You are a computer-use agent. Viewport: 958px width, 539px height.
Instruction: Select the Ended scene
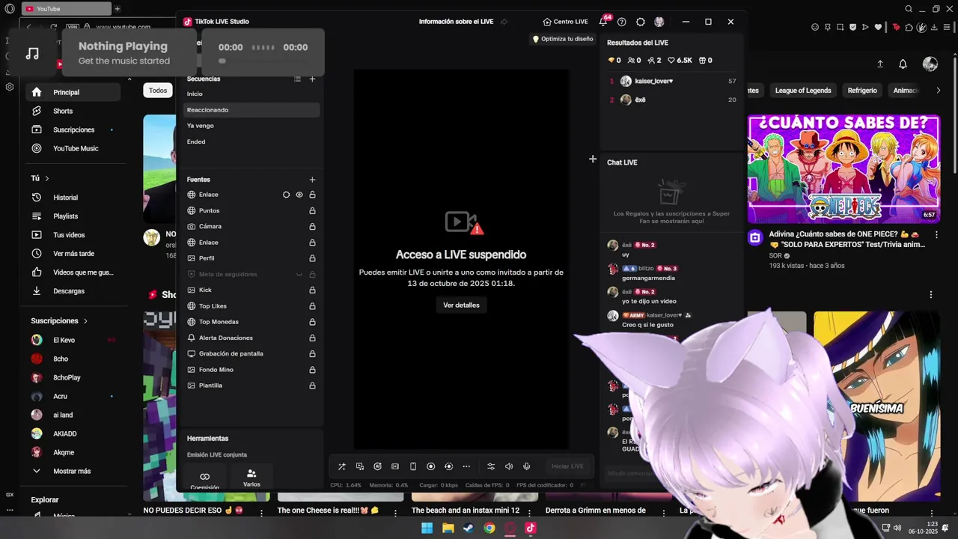(252, 141)
